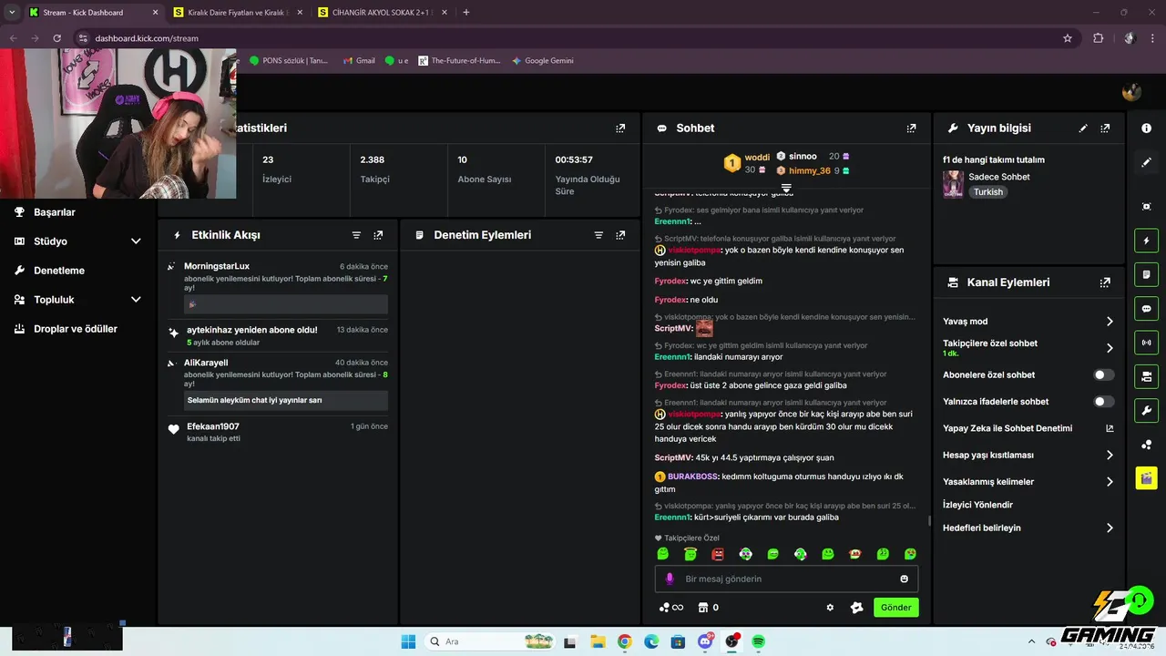Toggle Yalnızca ifadelerle sohbet switch
Screen dimensions: 1166x656
pos(1103,401)
